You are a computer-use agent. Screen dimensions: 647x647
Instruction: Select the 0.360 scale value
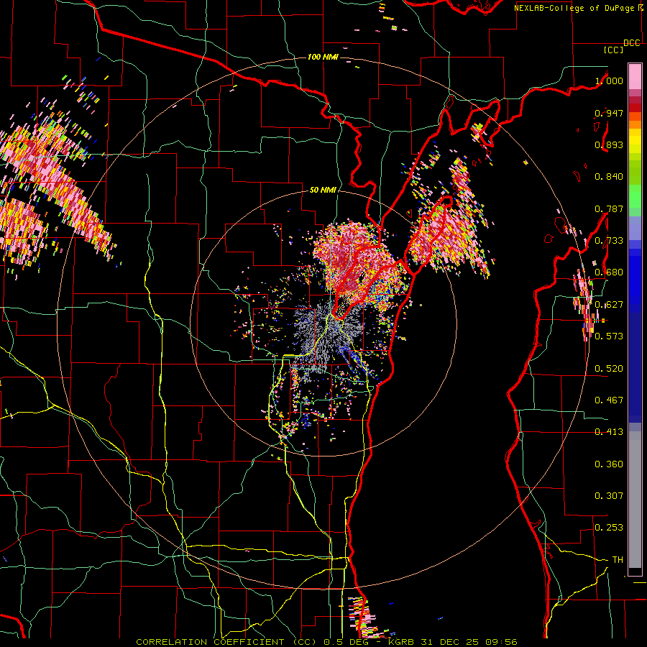tap(609, 464)
